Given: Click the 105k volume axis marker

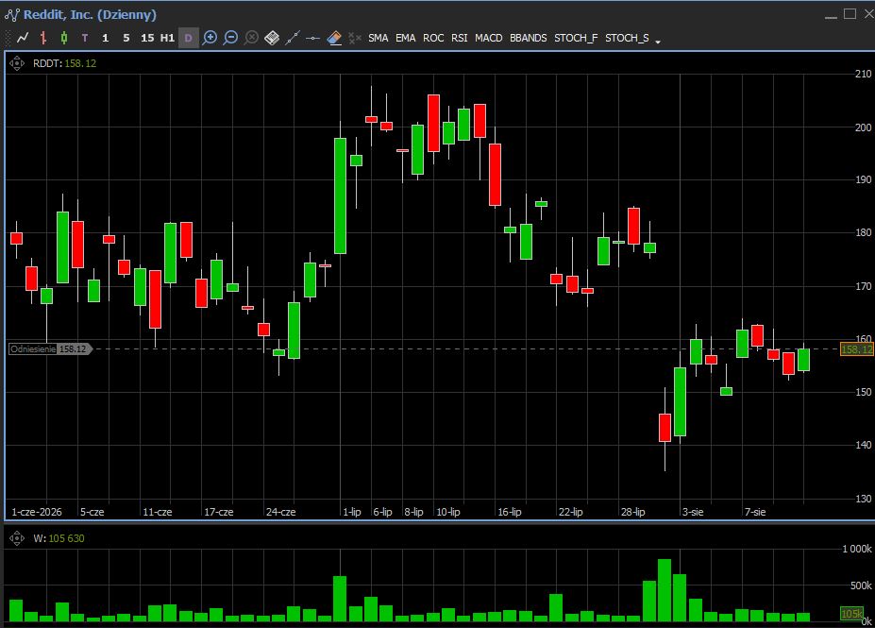Looking at the screenshot, I should [x=851, y=614].
